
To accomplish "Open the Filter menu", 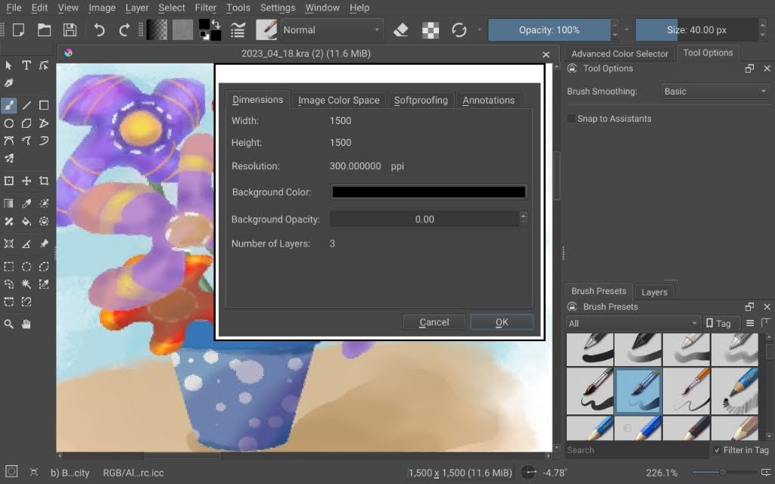I will tap(205, 8).
